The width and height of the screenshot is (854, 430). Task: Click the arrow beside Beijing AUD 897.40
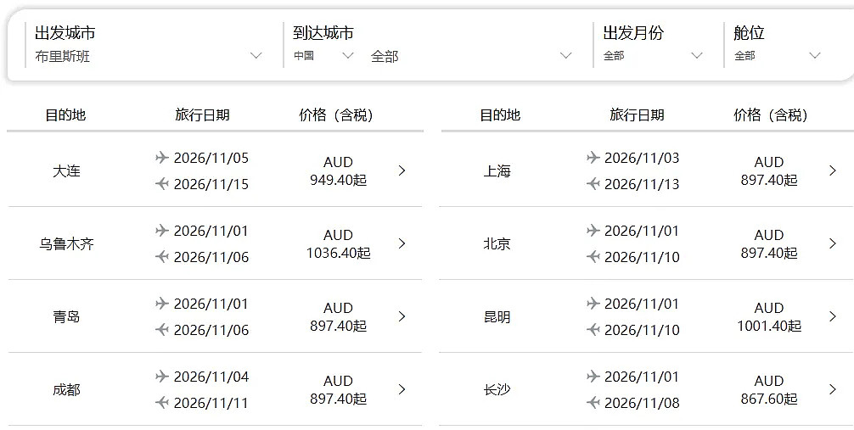[x=833, y=243]
